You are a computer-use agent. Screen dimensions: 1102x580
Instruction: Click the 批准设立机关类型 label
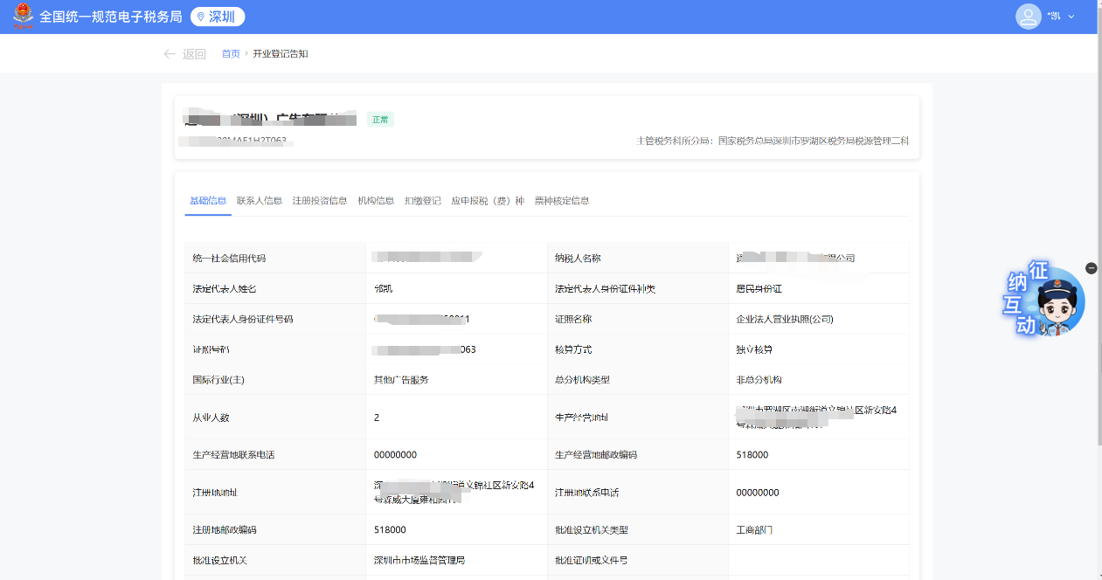point(592,529)
